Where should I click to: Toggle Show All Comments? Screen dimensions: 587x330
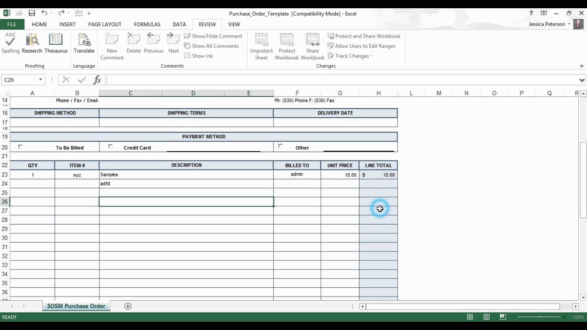point(211,46)
